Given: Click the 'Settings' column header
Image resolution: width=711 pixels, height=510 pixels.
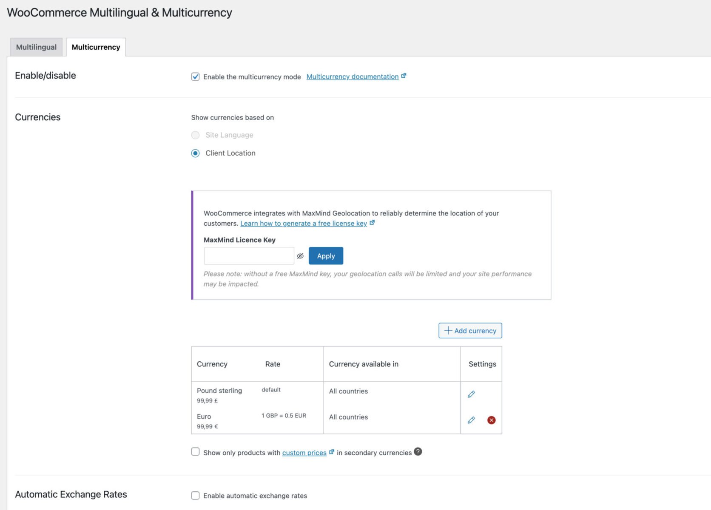Looking at the screenshot, I should (482, 364).
